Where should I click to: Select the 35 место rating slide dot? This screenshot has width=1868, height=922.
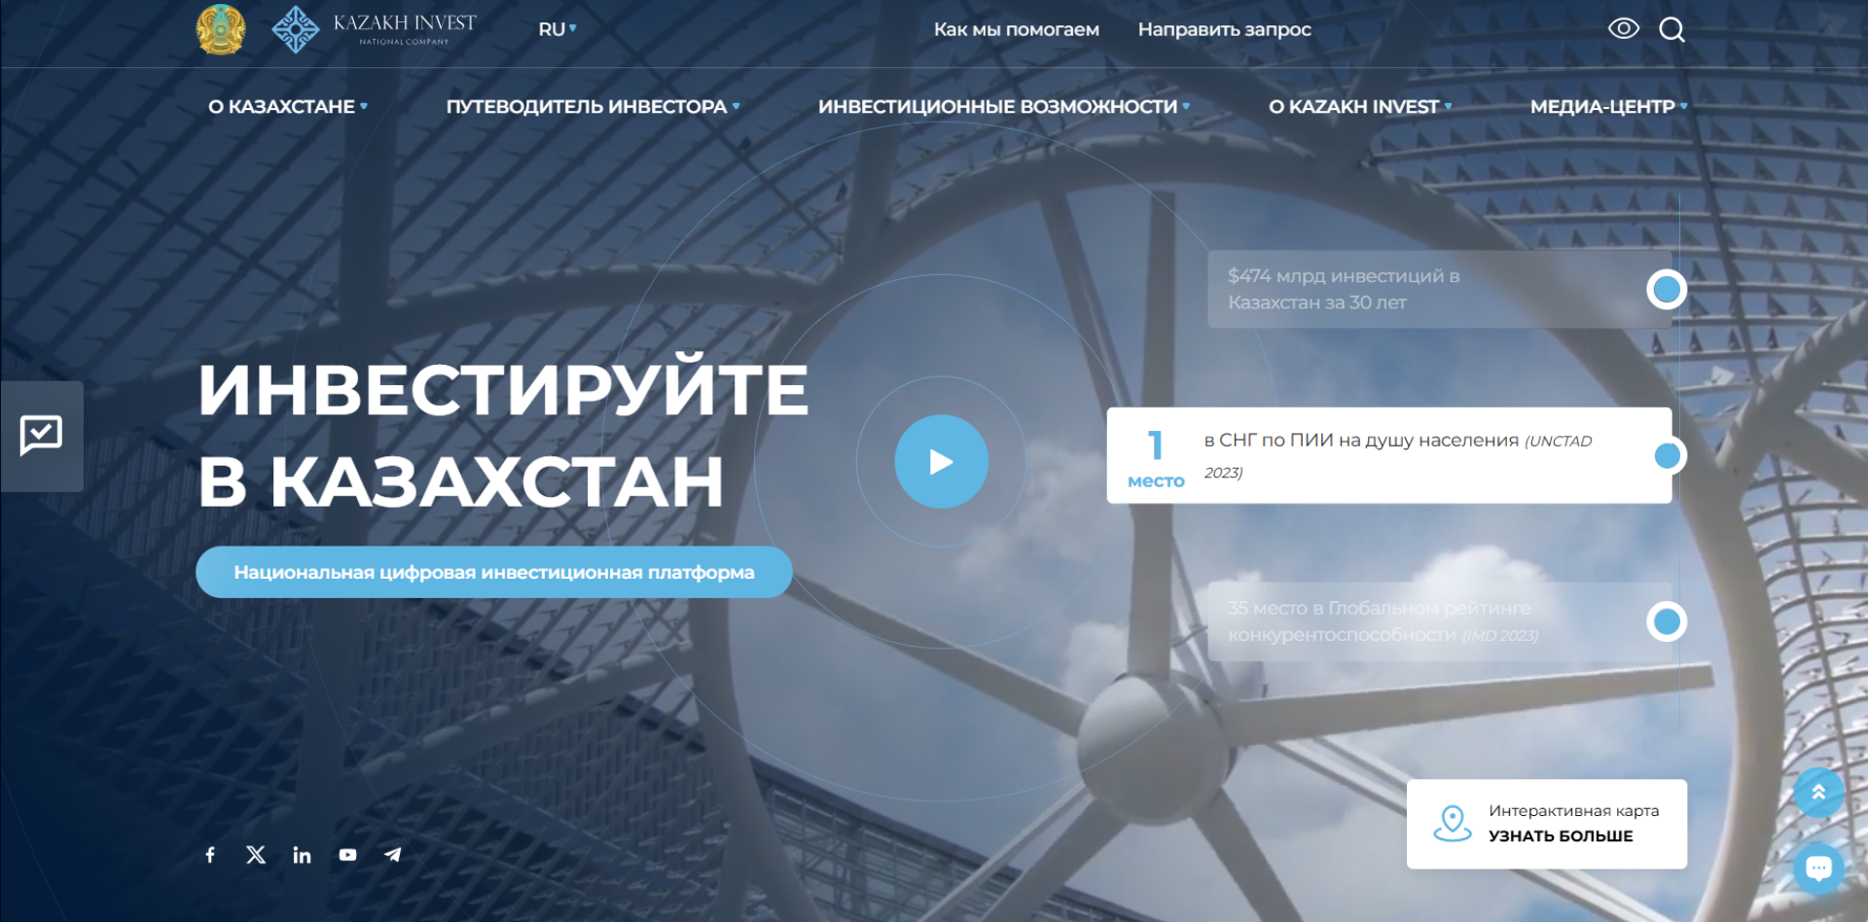(1667, 621)
